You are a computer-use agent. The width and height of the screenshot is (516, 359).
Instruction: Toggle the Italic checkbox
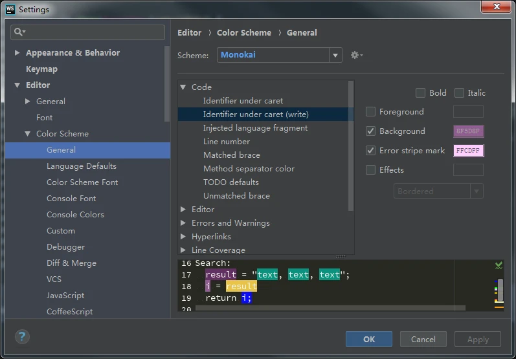click(x=460, y=93)
